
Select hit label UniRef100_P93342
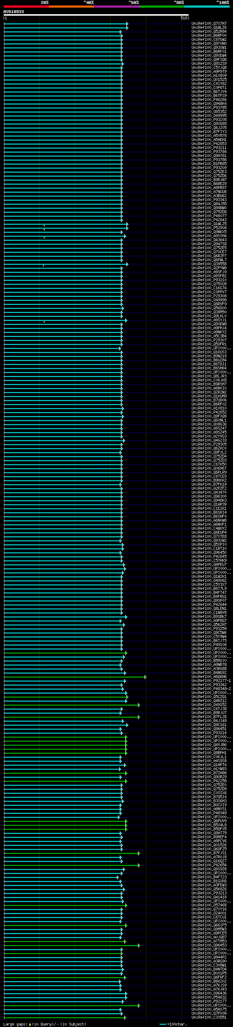pos(209,685)
